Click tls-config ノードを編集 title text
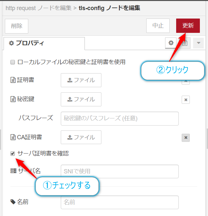The height and width of the screenshot is (216, 208). (110, 8)
